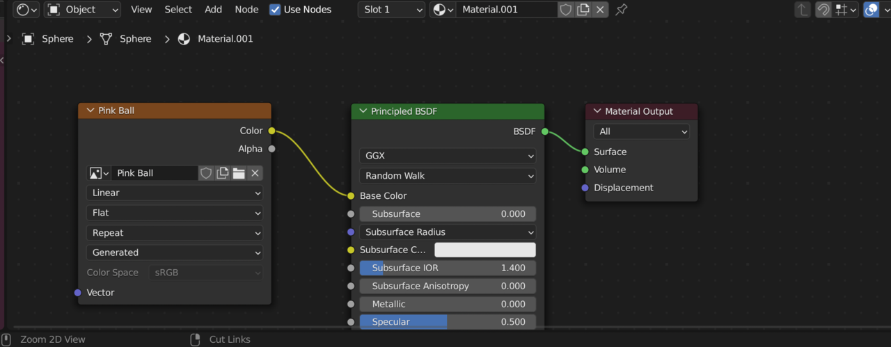This screenshot has height=347, width=891.
Task: Click the copy image icon in Pink Ball node
Action: (x=223, y=173)
